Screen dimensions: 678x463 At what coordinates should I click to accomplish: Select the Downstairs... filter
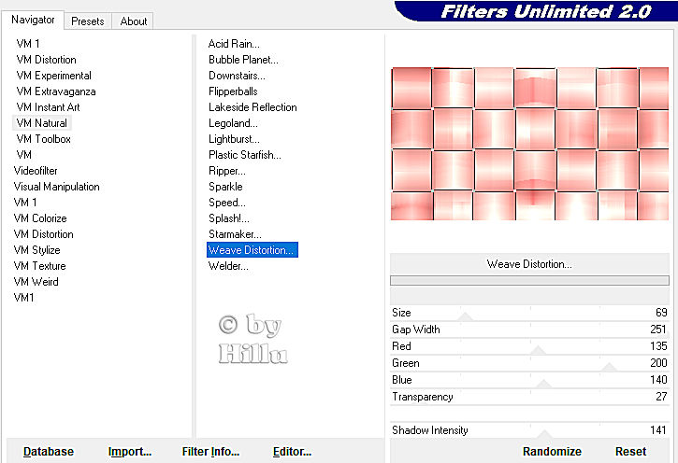[237, 76]
